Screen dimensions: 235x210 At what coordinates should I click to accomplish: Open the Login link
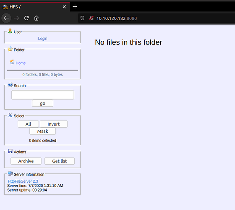click(x=42, y=39)
